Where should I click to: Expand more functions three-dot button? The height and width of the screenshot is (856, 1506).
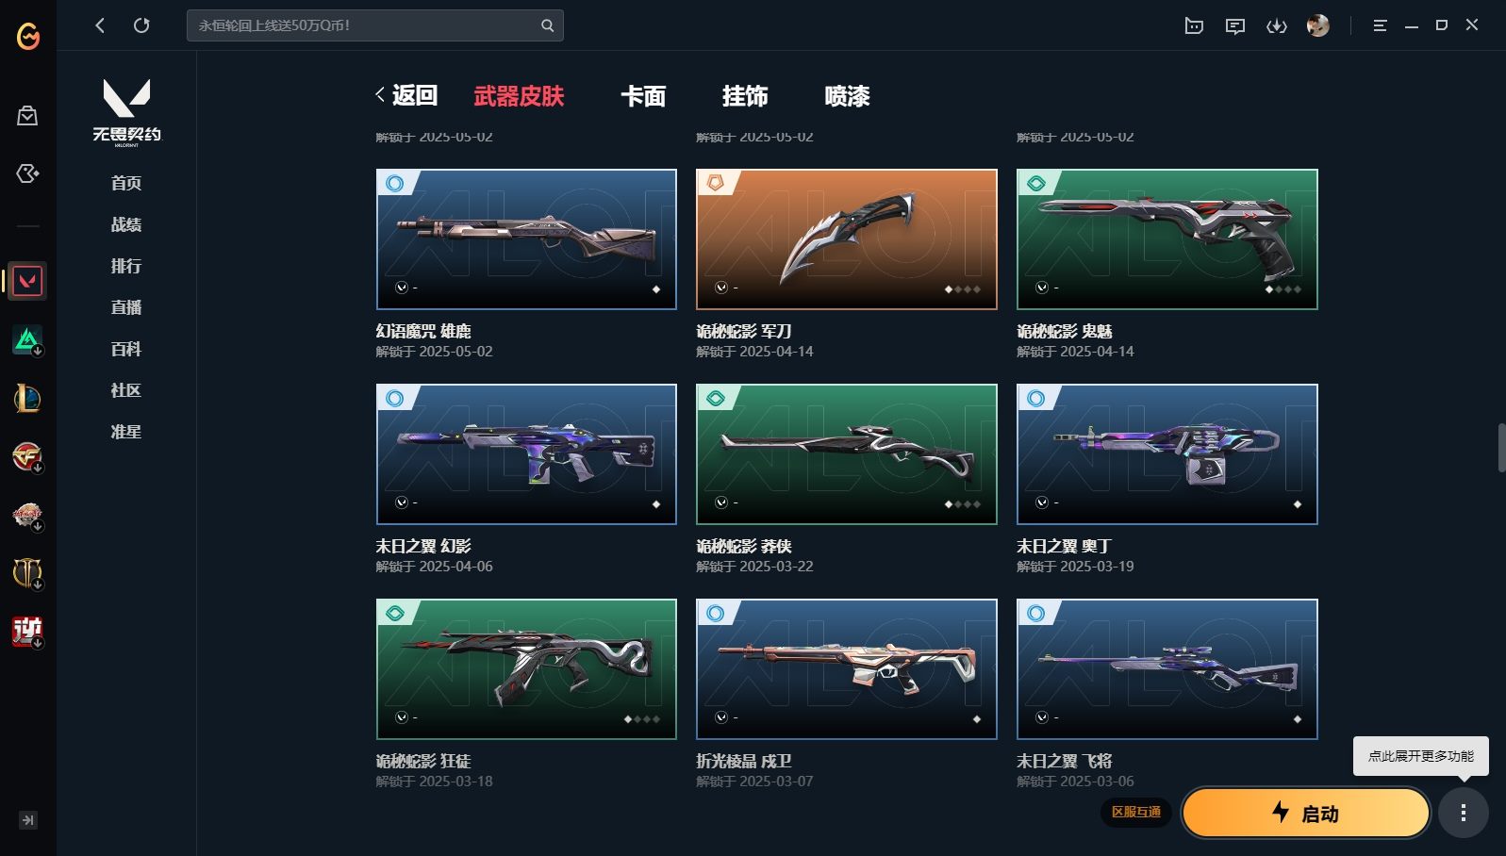click(1464, 813)
